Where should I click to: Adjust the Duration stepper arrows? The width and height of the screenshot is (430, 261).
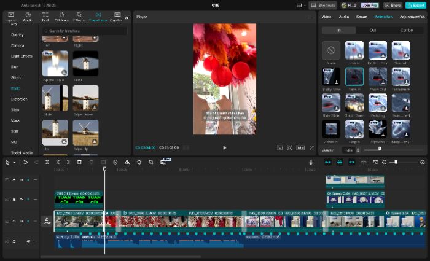point(358,150)
